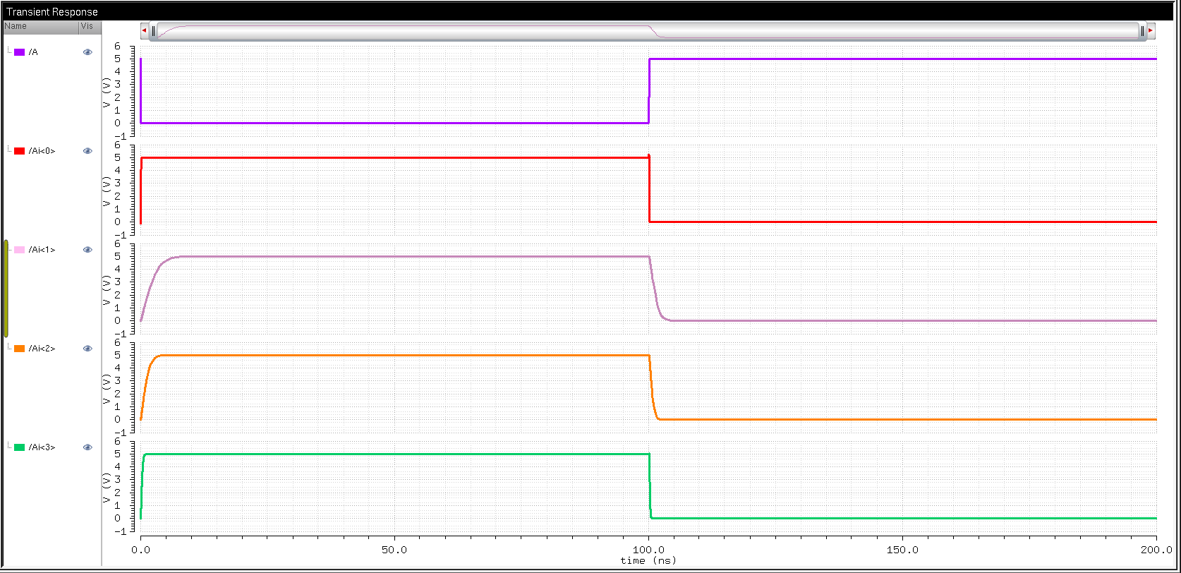Select the /Ai<2> signal name
Screen dimensions: 1181x573
point(42,349)
